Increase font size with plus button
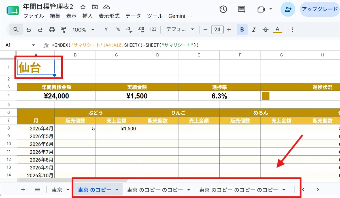This screenshot has width=340, height=198. [x=229, y=30]
